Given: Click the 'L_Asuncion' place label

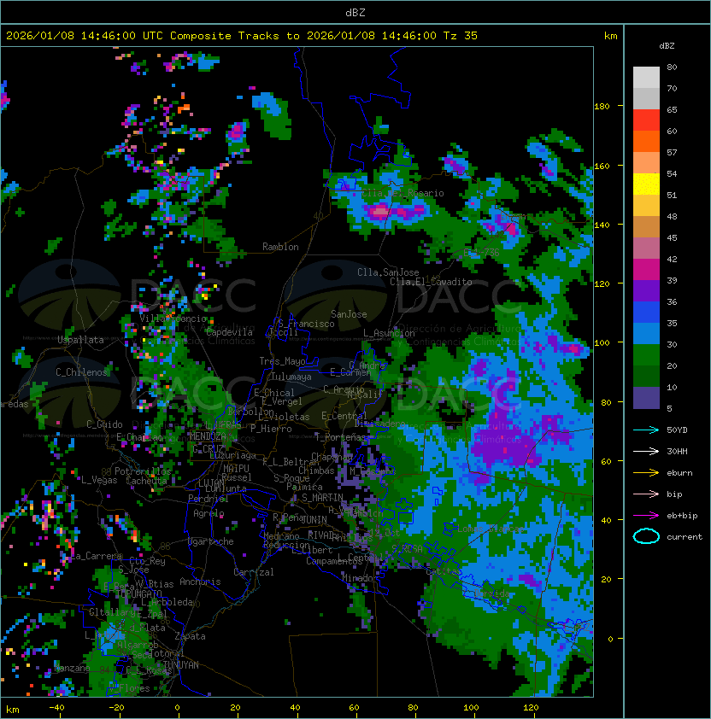Looking at the screenshot, I should pos(389,333).
